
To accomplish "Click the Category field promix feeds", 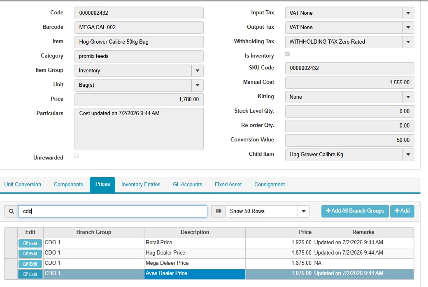I will tap(139, 56).
